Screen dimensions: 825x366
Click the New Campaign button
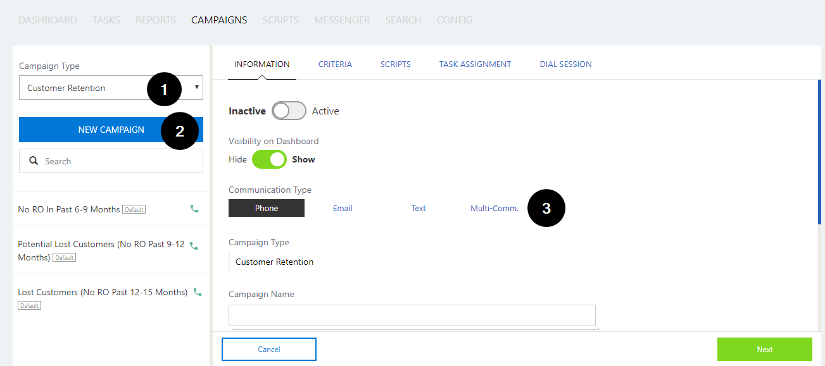(111, 130)
